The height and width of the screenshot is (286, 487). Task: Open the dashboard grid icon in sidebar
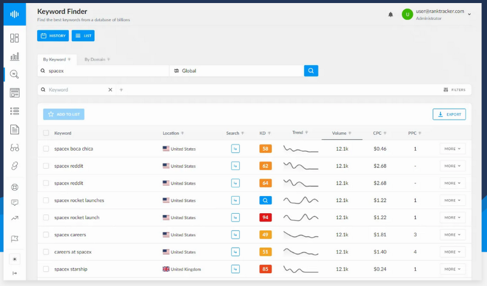click(15, 38)
